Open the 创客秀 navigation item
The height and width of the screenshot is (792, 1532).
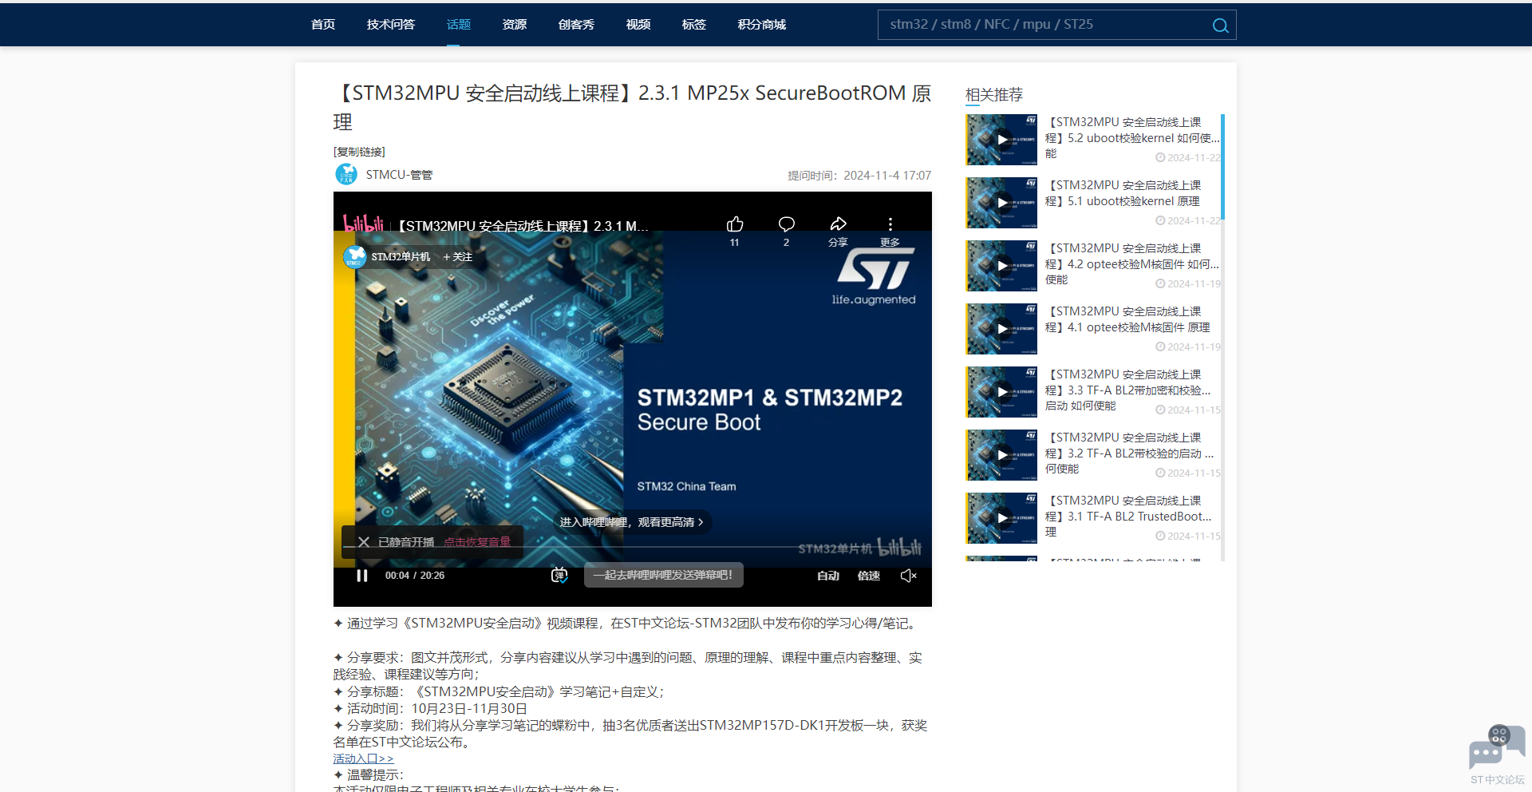[x=576, y=25]
